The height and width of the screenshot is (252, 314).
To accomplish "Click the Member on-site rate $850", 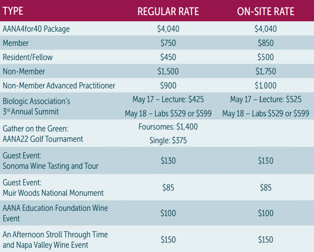I will point(265,43).
